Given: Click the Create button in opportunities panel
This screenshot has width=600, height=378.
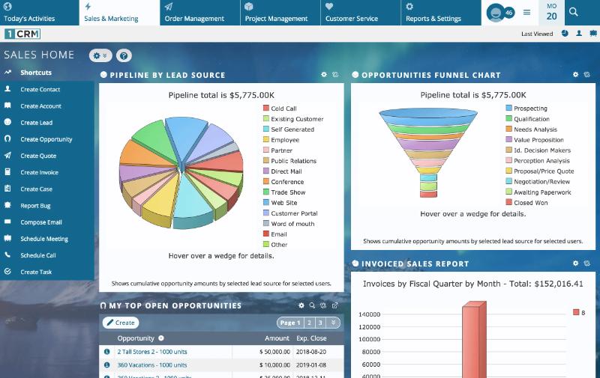Looking at the screenshot, I should [120, 323].
